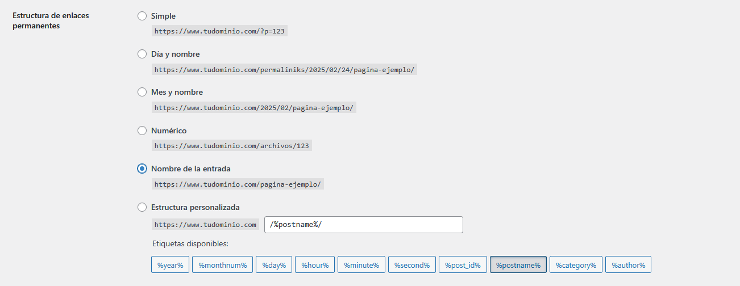Image resolution: width=740 pixels, height=286 pixels.
Task: Click the permaliniks/2025/02/24 example URL
Action: (285, 70)
